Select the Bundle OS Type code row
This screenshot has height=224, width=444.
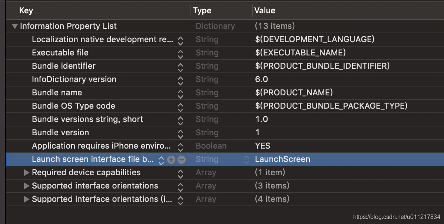tap(73, 106)
